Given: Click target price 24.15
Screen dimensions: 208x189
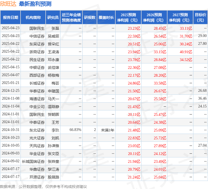Looking at the screenshot, I should 202,106.
